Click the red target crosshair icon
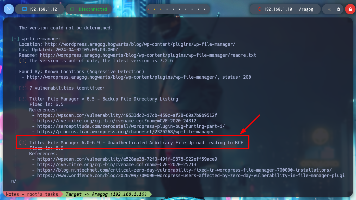This screenshot has height=200, width=356. (x=259, y=9)
